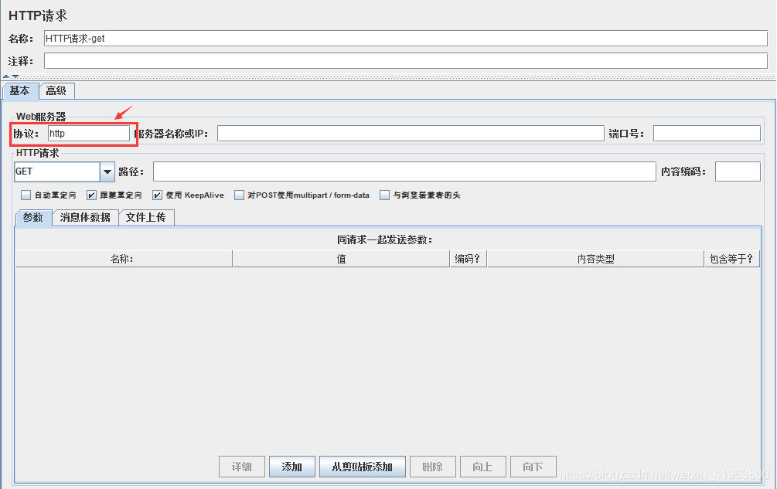Image resolution: width=777 pixels, height=489 pixels.
Task: Select the 参数 tab
Action: 33,217
